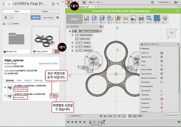
Task: Open the Make 3D print menu
Action: (x=141, y=19)
